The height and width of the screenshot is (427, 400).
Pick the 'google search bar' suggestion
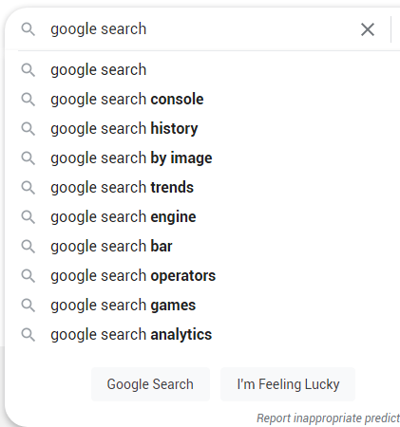tap(202, 247)
